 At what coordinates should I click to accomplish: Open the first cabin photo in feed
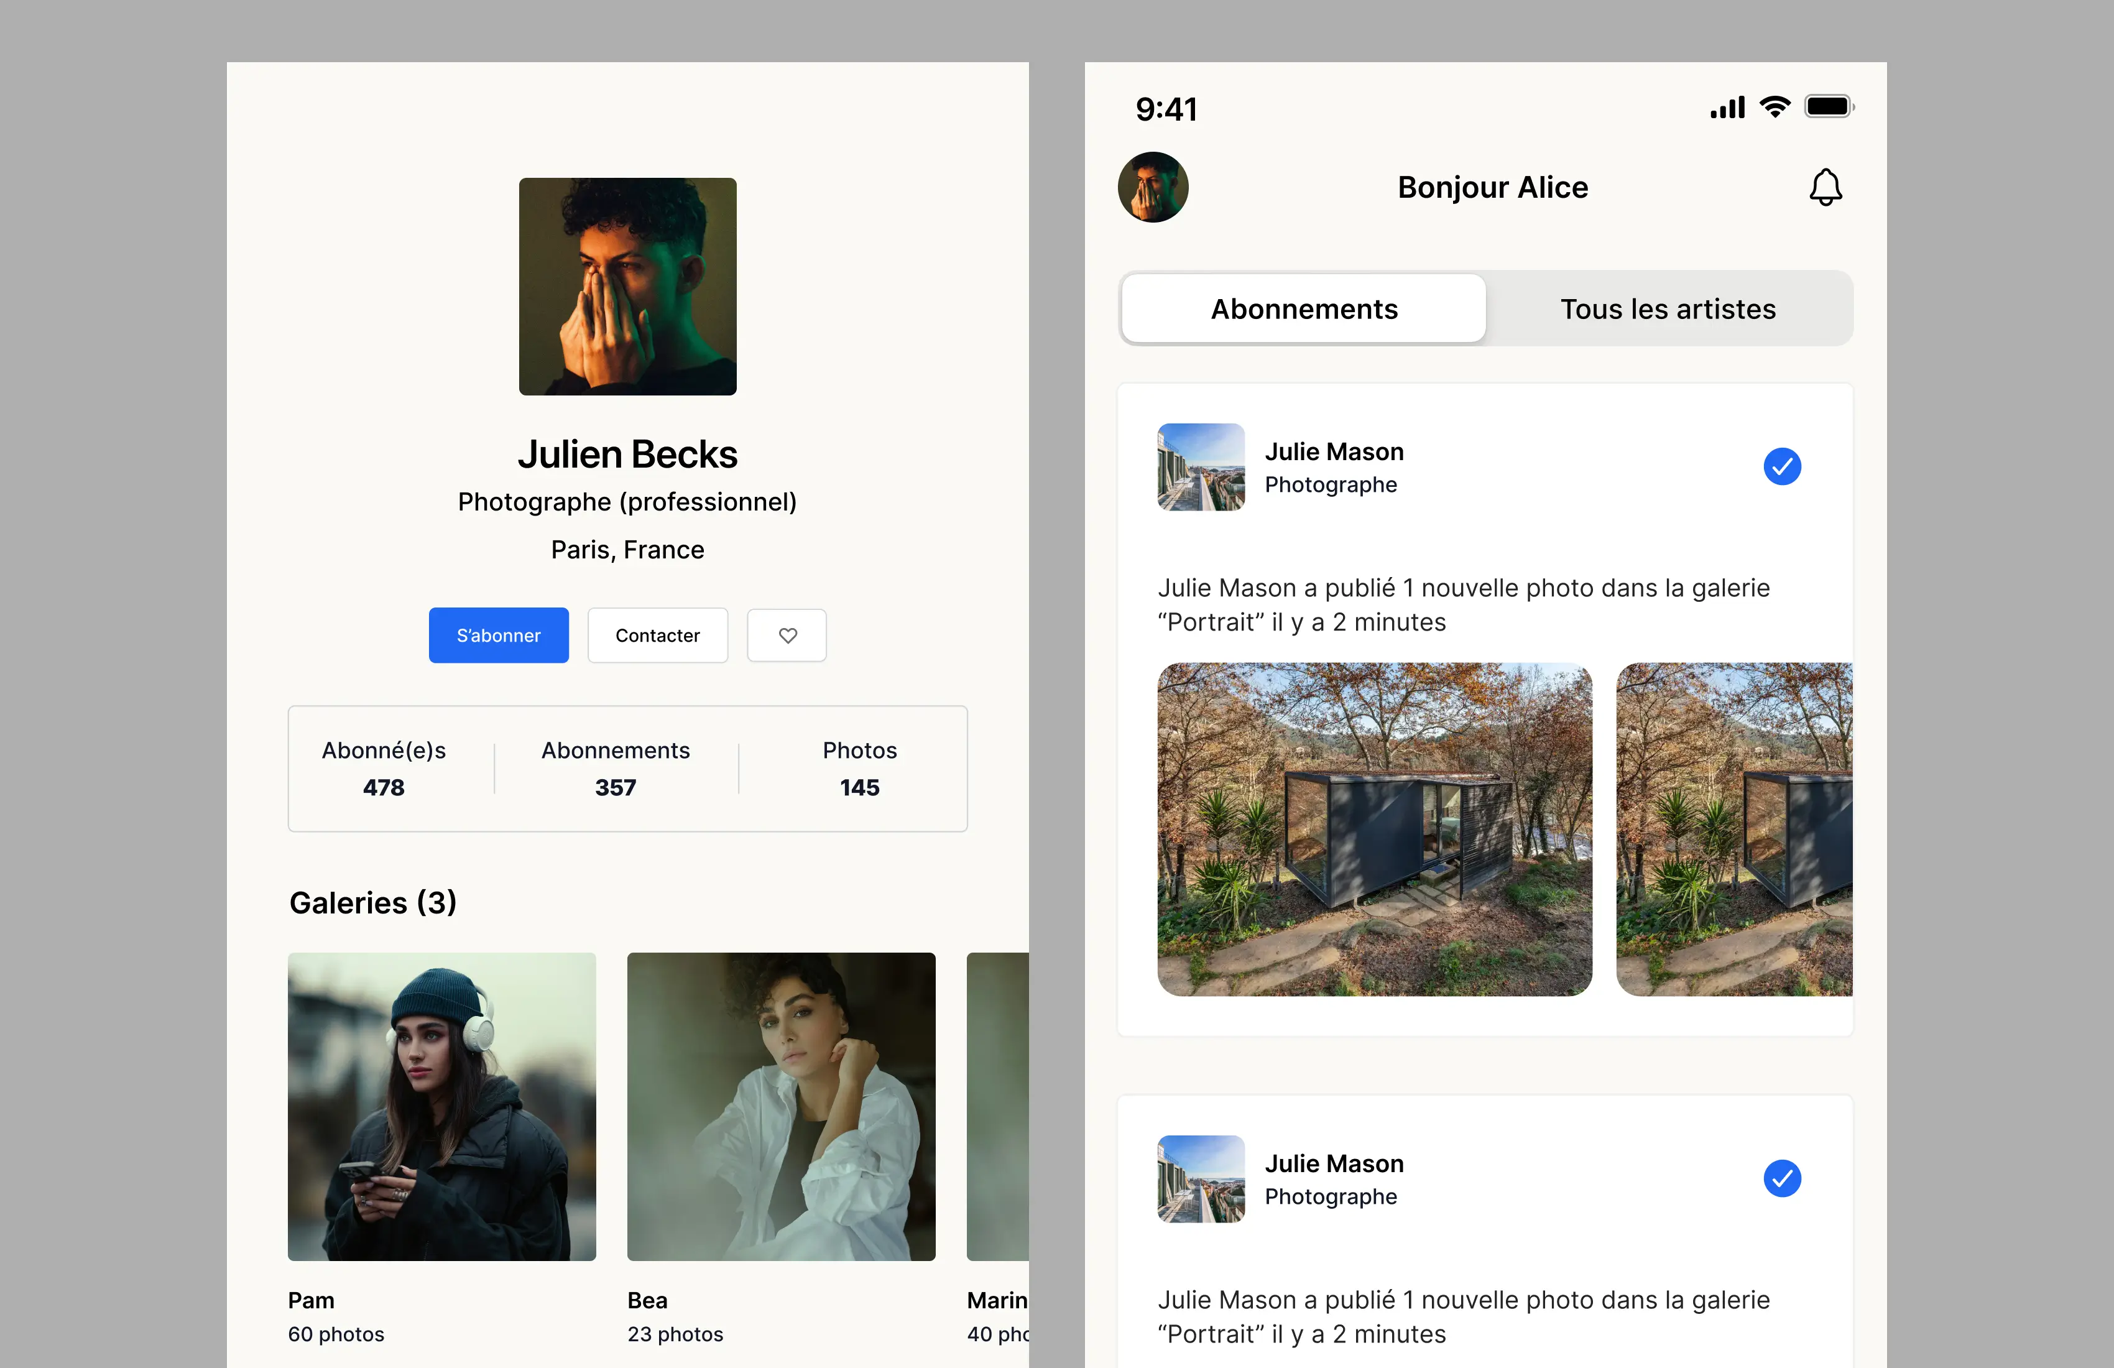point(1375,830)
